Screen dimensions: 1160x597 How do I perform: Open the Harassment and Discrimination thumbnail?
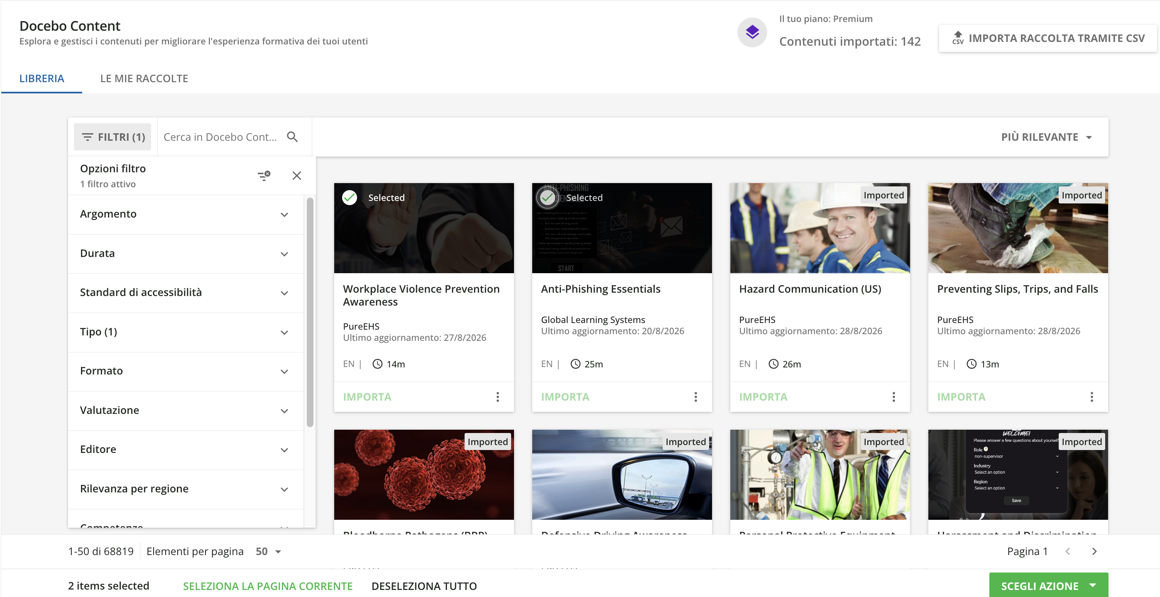tap(1018, 475)
